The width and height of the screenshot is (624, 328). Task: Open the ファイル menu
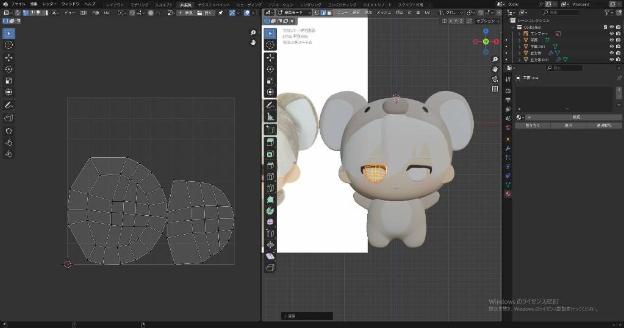18,4
